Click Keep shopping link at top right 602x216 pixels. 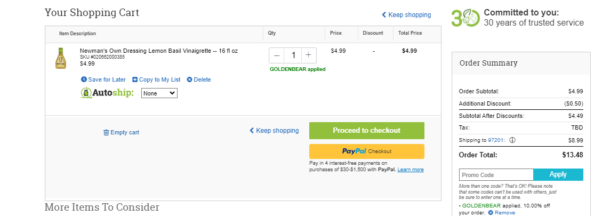click(406, 14)
